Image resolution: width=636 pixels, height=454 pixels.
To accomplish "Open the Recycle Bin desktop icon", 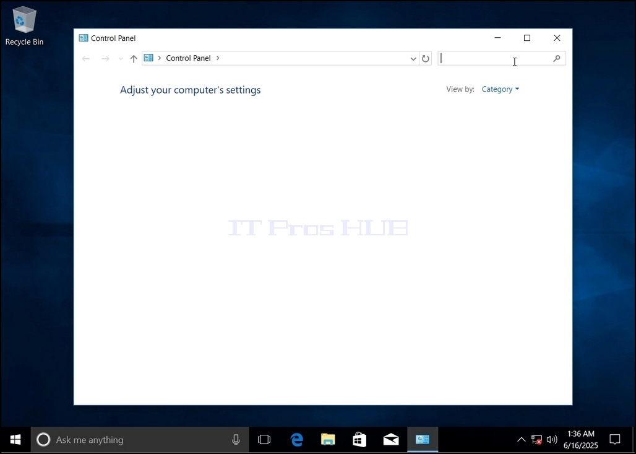I will click(24, 26).
